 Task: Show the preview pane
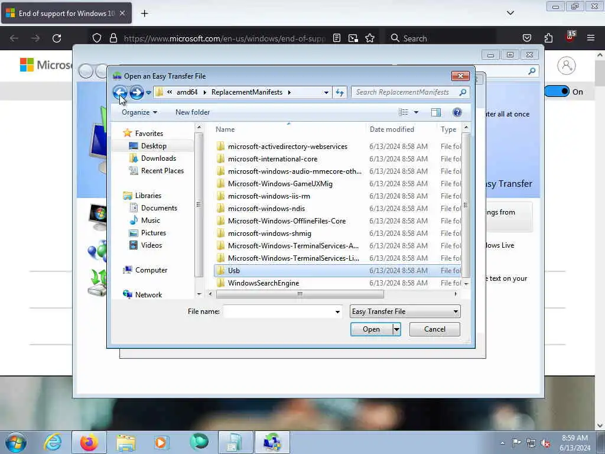point(435,112)
